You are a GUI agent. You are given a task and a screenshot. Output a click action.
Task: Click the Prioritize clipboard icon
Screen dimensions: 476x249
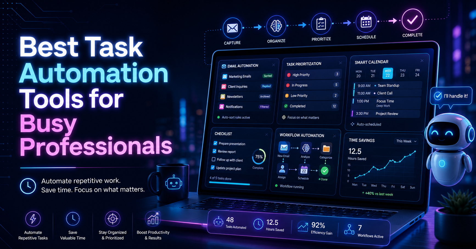tap(321, 24)
